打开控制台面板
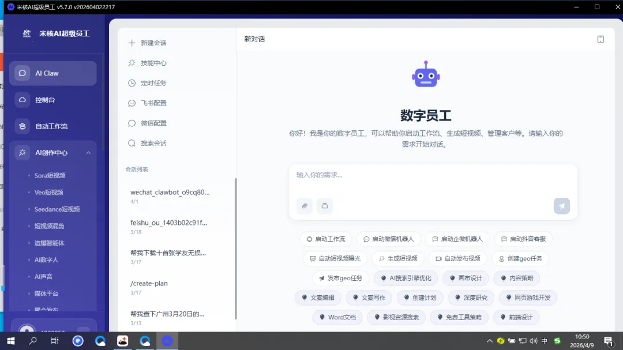The height and width of the screenshot is (350, 623). [x=52, y=99]
